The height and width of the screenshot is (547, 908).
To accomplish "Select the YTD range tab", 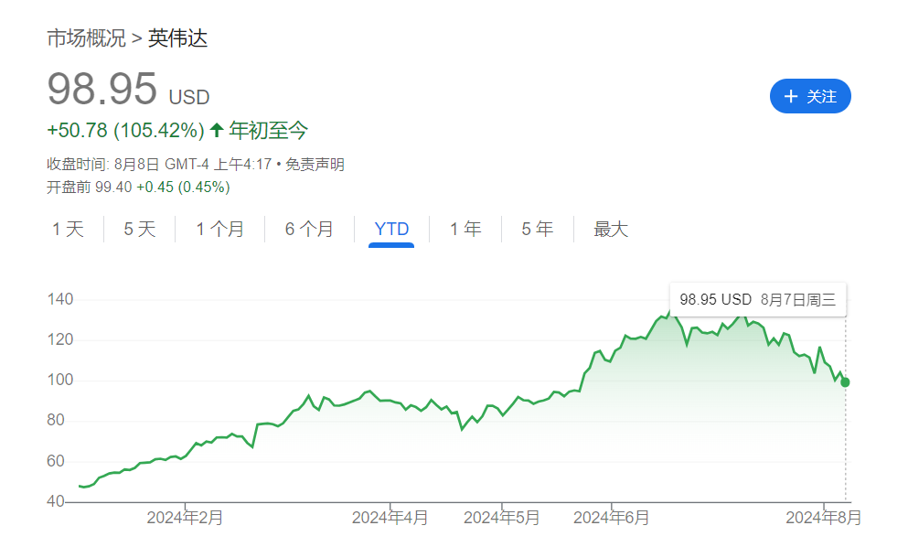I will (x=391, y=229).
